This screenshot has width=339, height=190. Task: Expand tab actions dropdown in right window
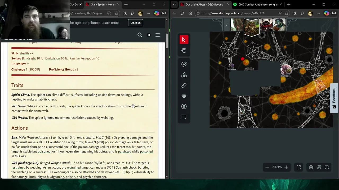(174, 4)
